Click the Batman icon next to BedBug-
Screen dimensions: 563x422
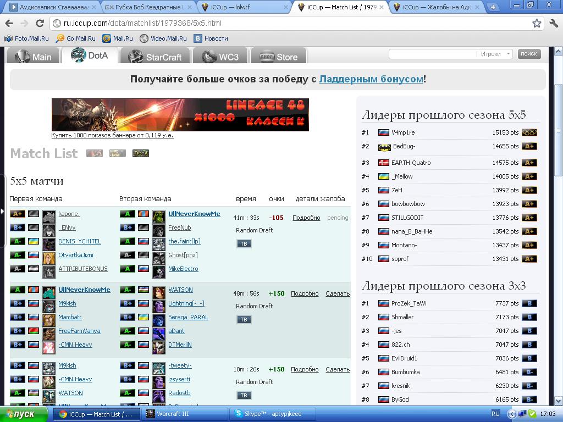384,147
